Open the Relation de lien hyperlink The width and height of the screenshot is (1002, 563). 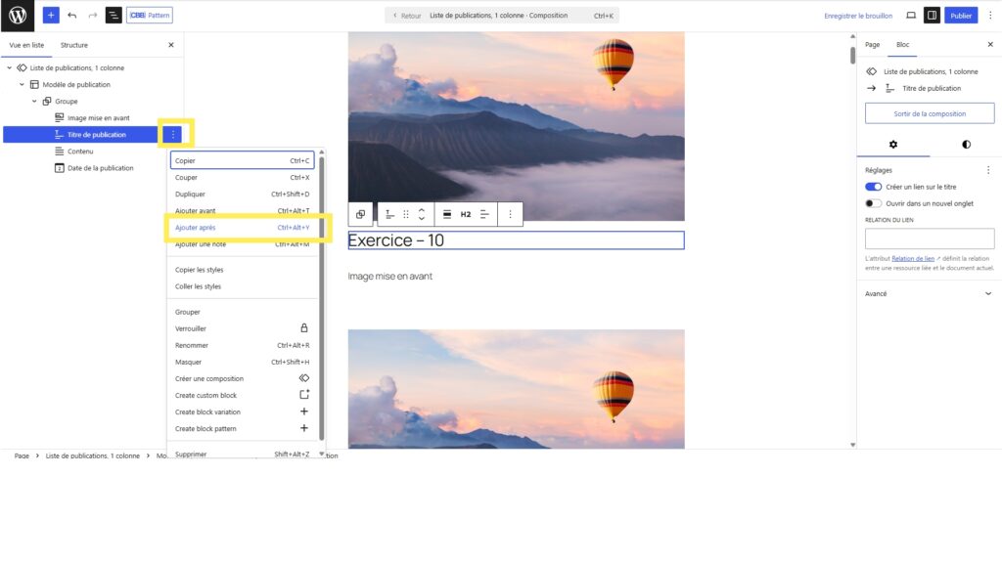[x=913, y=258]
